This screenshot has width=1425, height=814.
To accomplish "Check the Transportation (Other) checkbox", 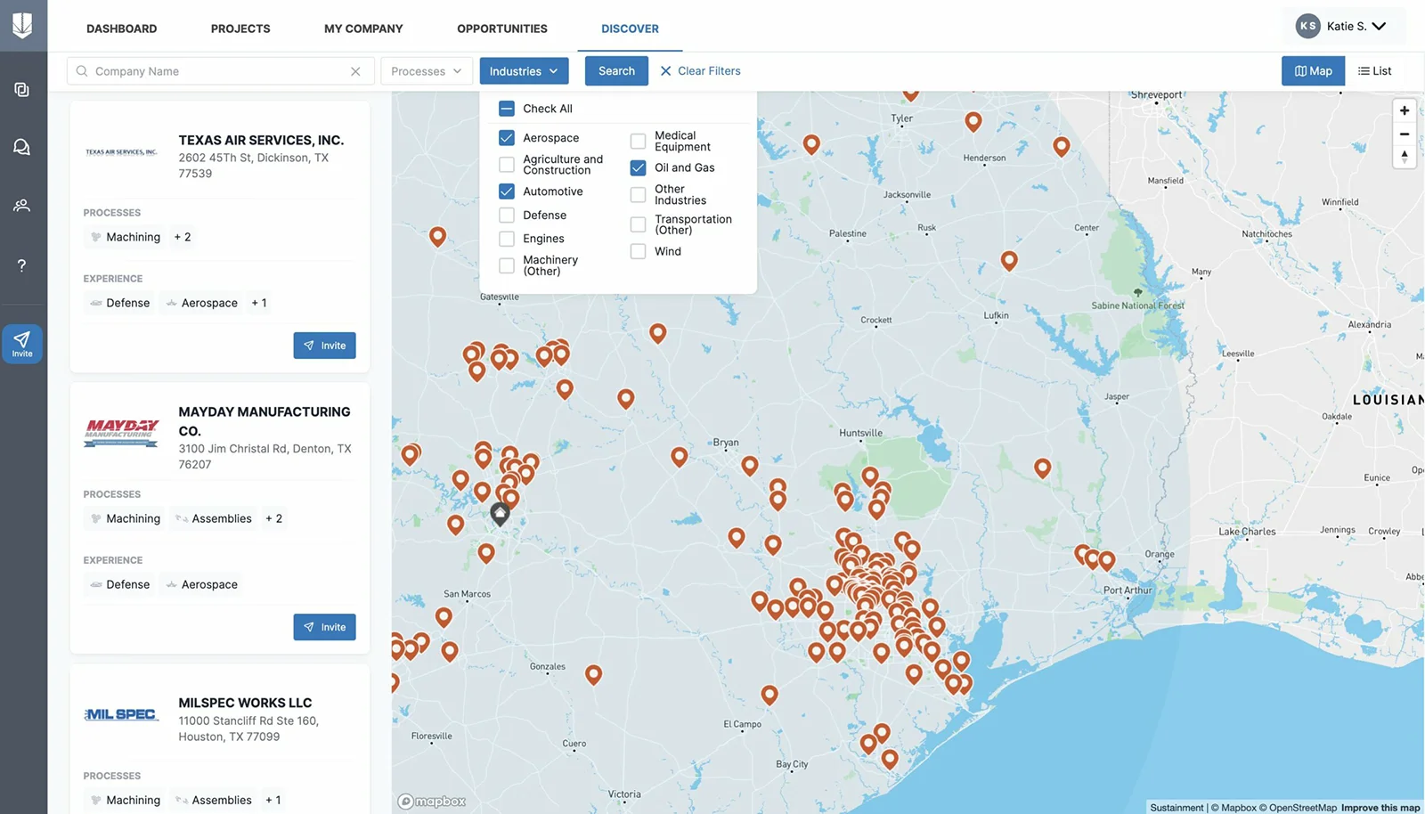I will point(638,224).
